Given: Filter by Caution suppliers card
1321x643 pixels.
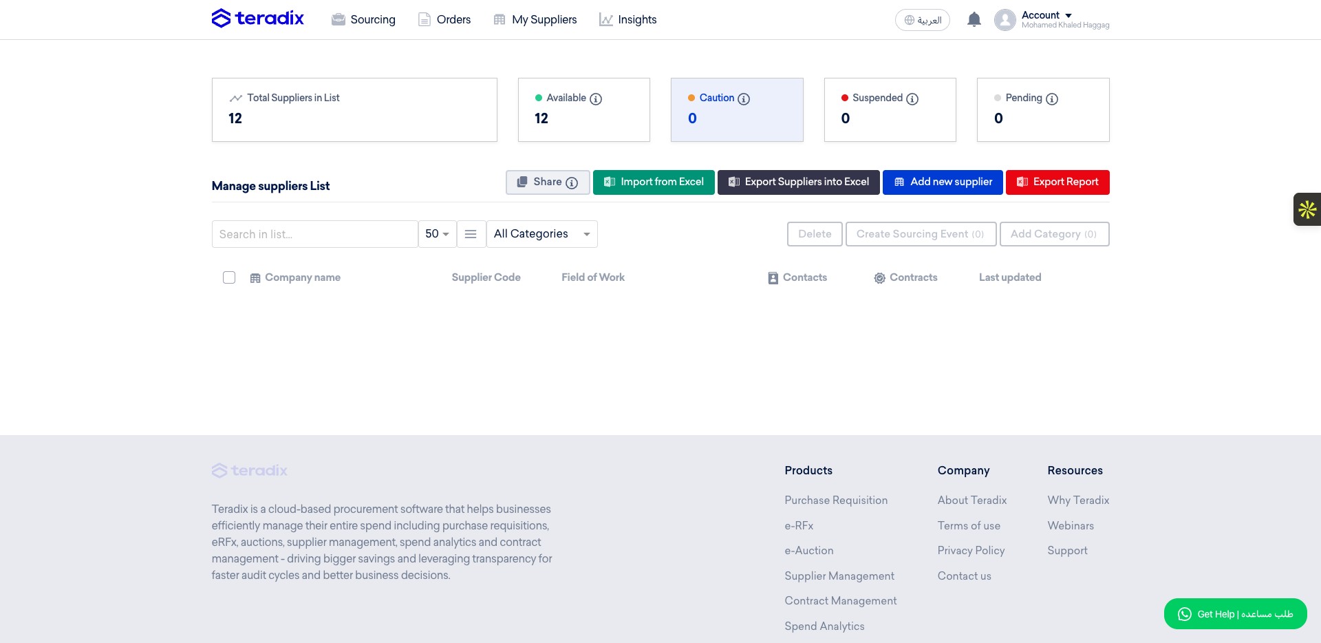Looking at the screenshot, I should pyautogui.click(x=737, y=110).
